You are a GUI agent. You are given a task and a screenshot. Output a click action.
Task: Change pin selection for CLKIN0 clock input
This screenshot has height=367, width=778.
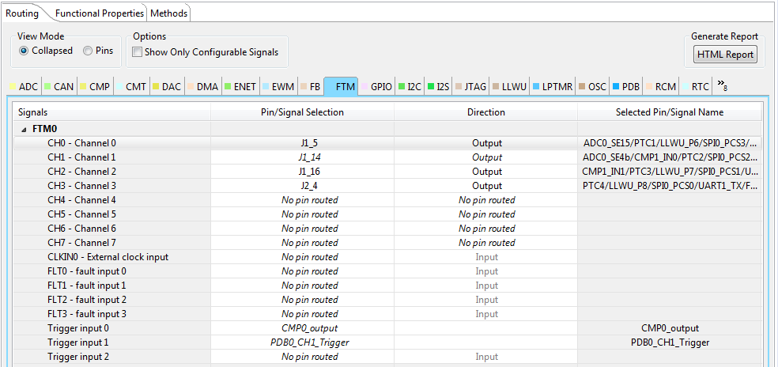pyautogui.click(x=302, y=257)
